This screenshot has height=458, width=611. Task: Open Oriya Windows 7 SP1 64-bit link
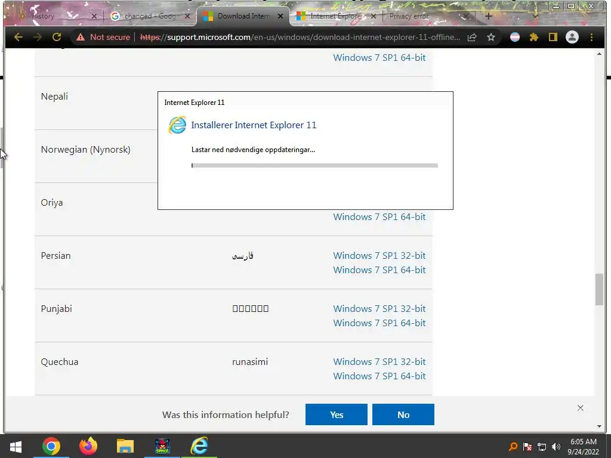379,216
